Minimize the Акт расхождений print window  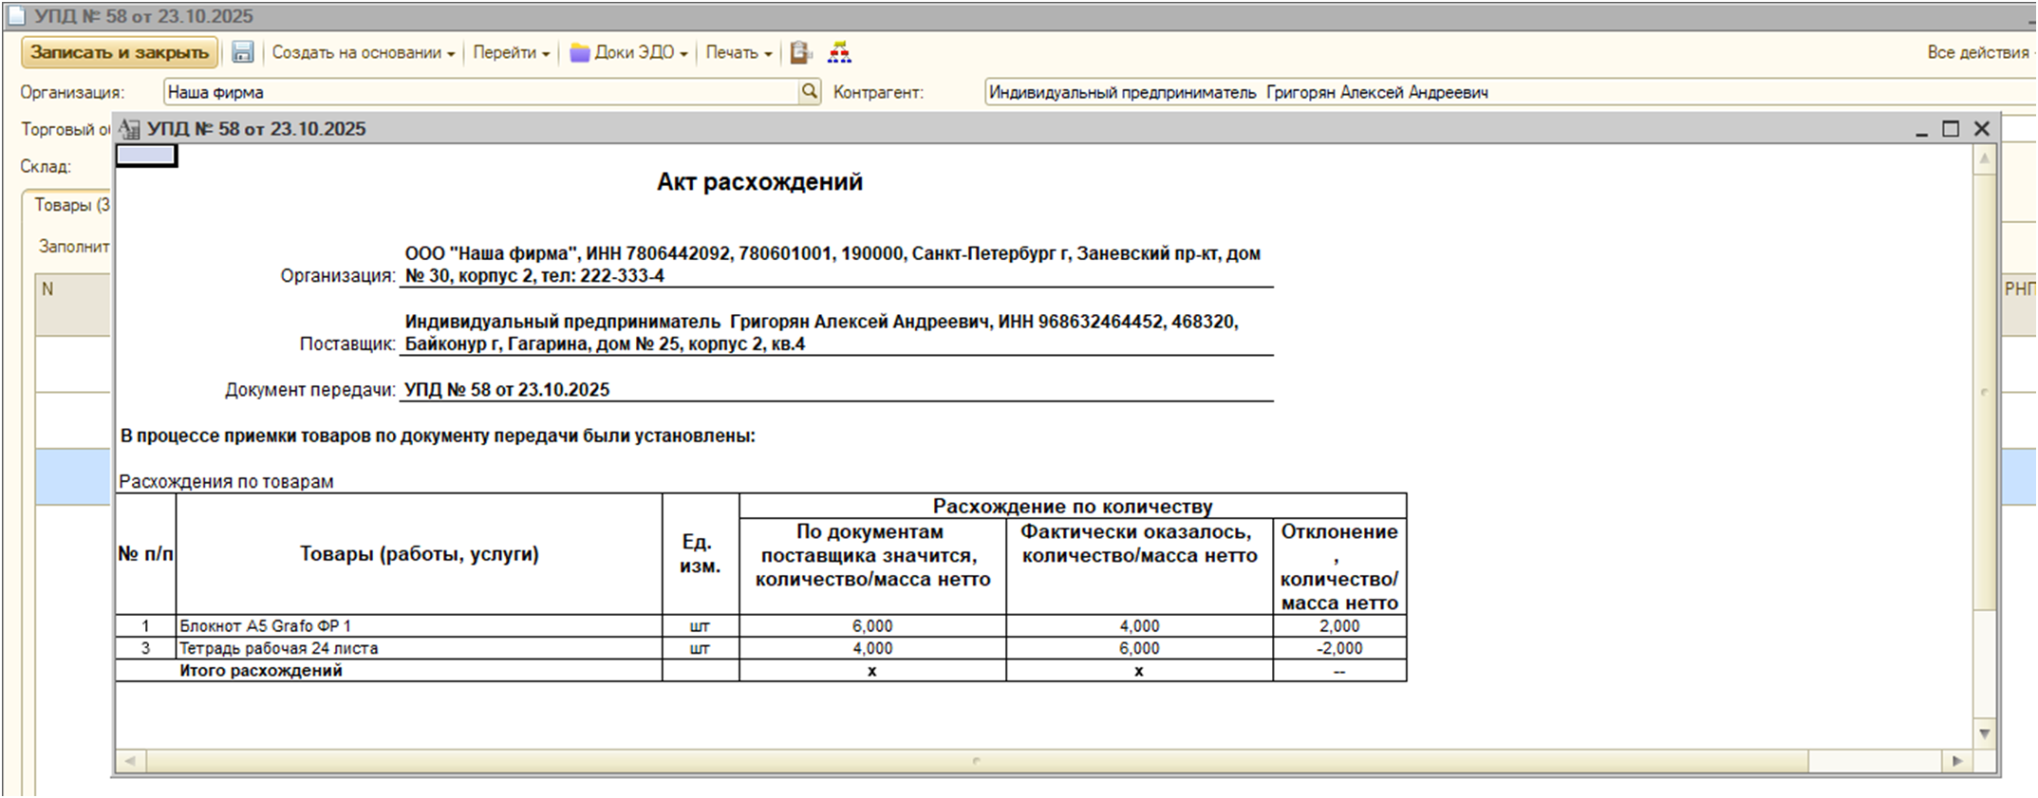1921,129
